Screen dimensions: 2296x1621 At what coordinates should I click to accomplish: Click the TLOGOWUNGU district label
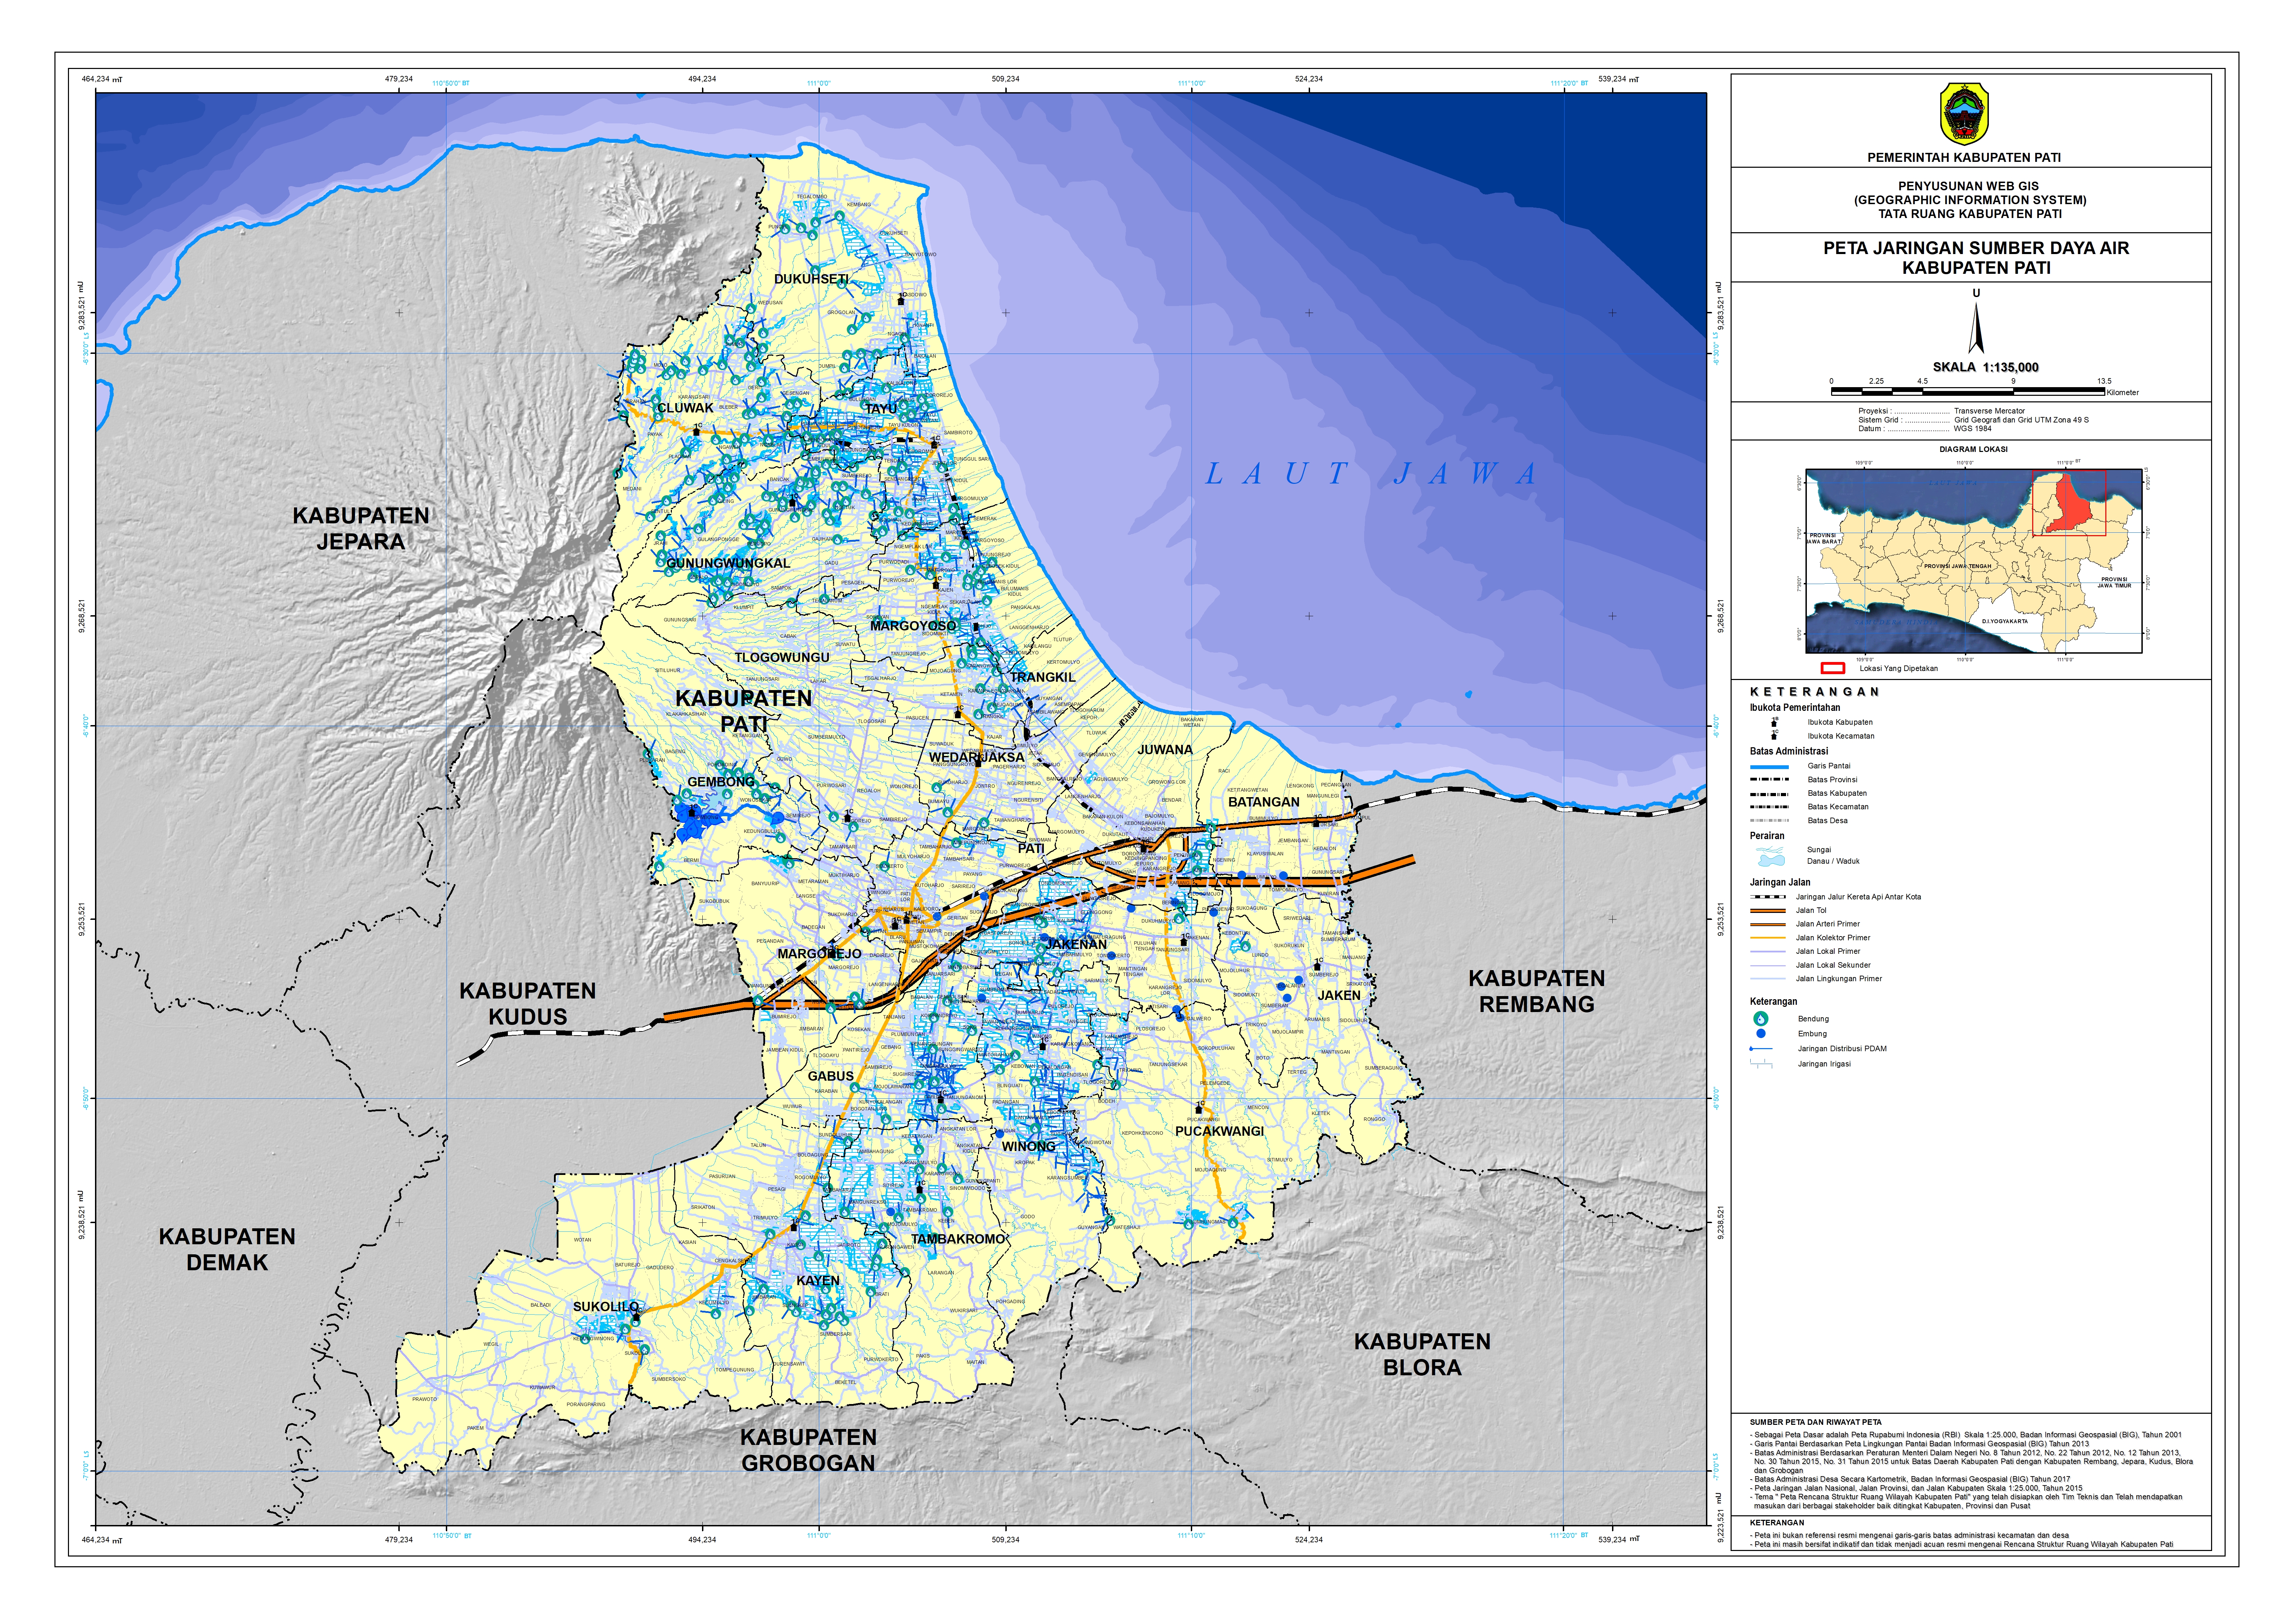[x=782, y=657]
